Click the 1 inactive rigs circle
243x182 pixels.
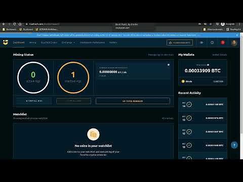(x=73, y=77)
